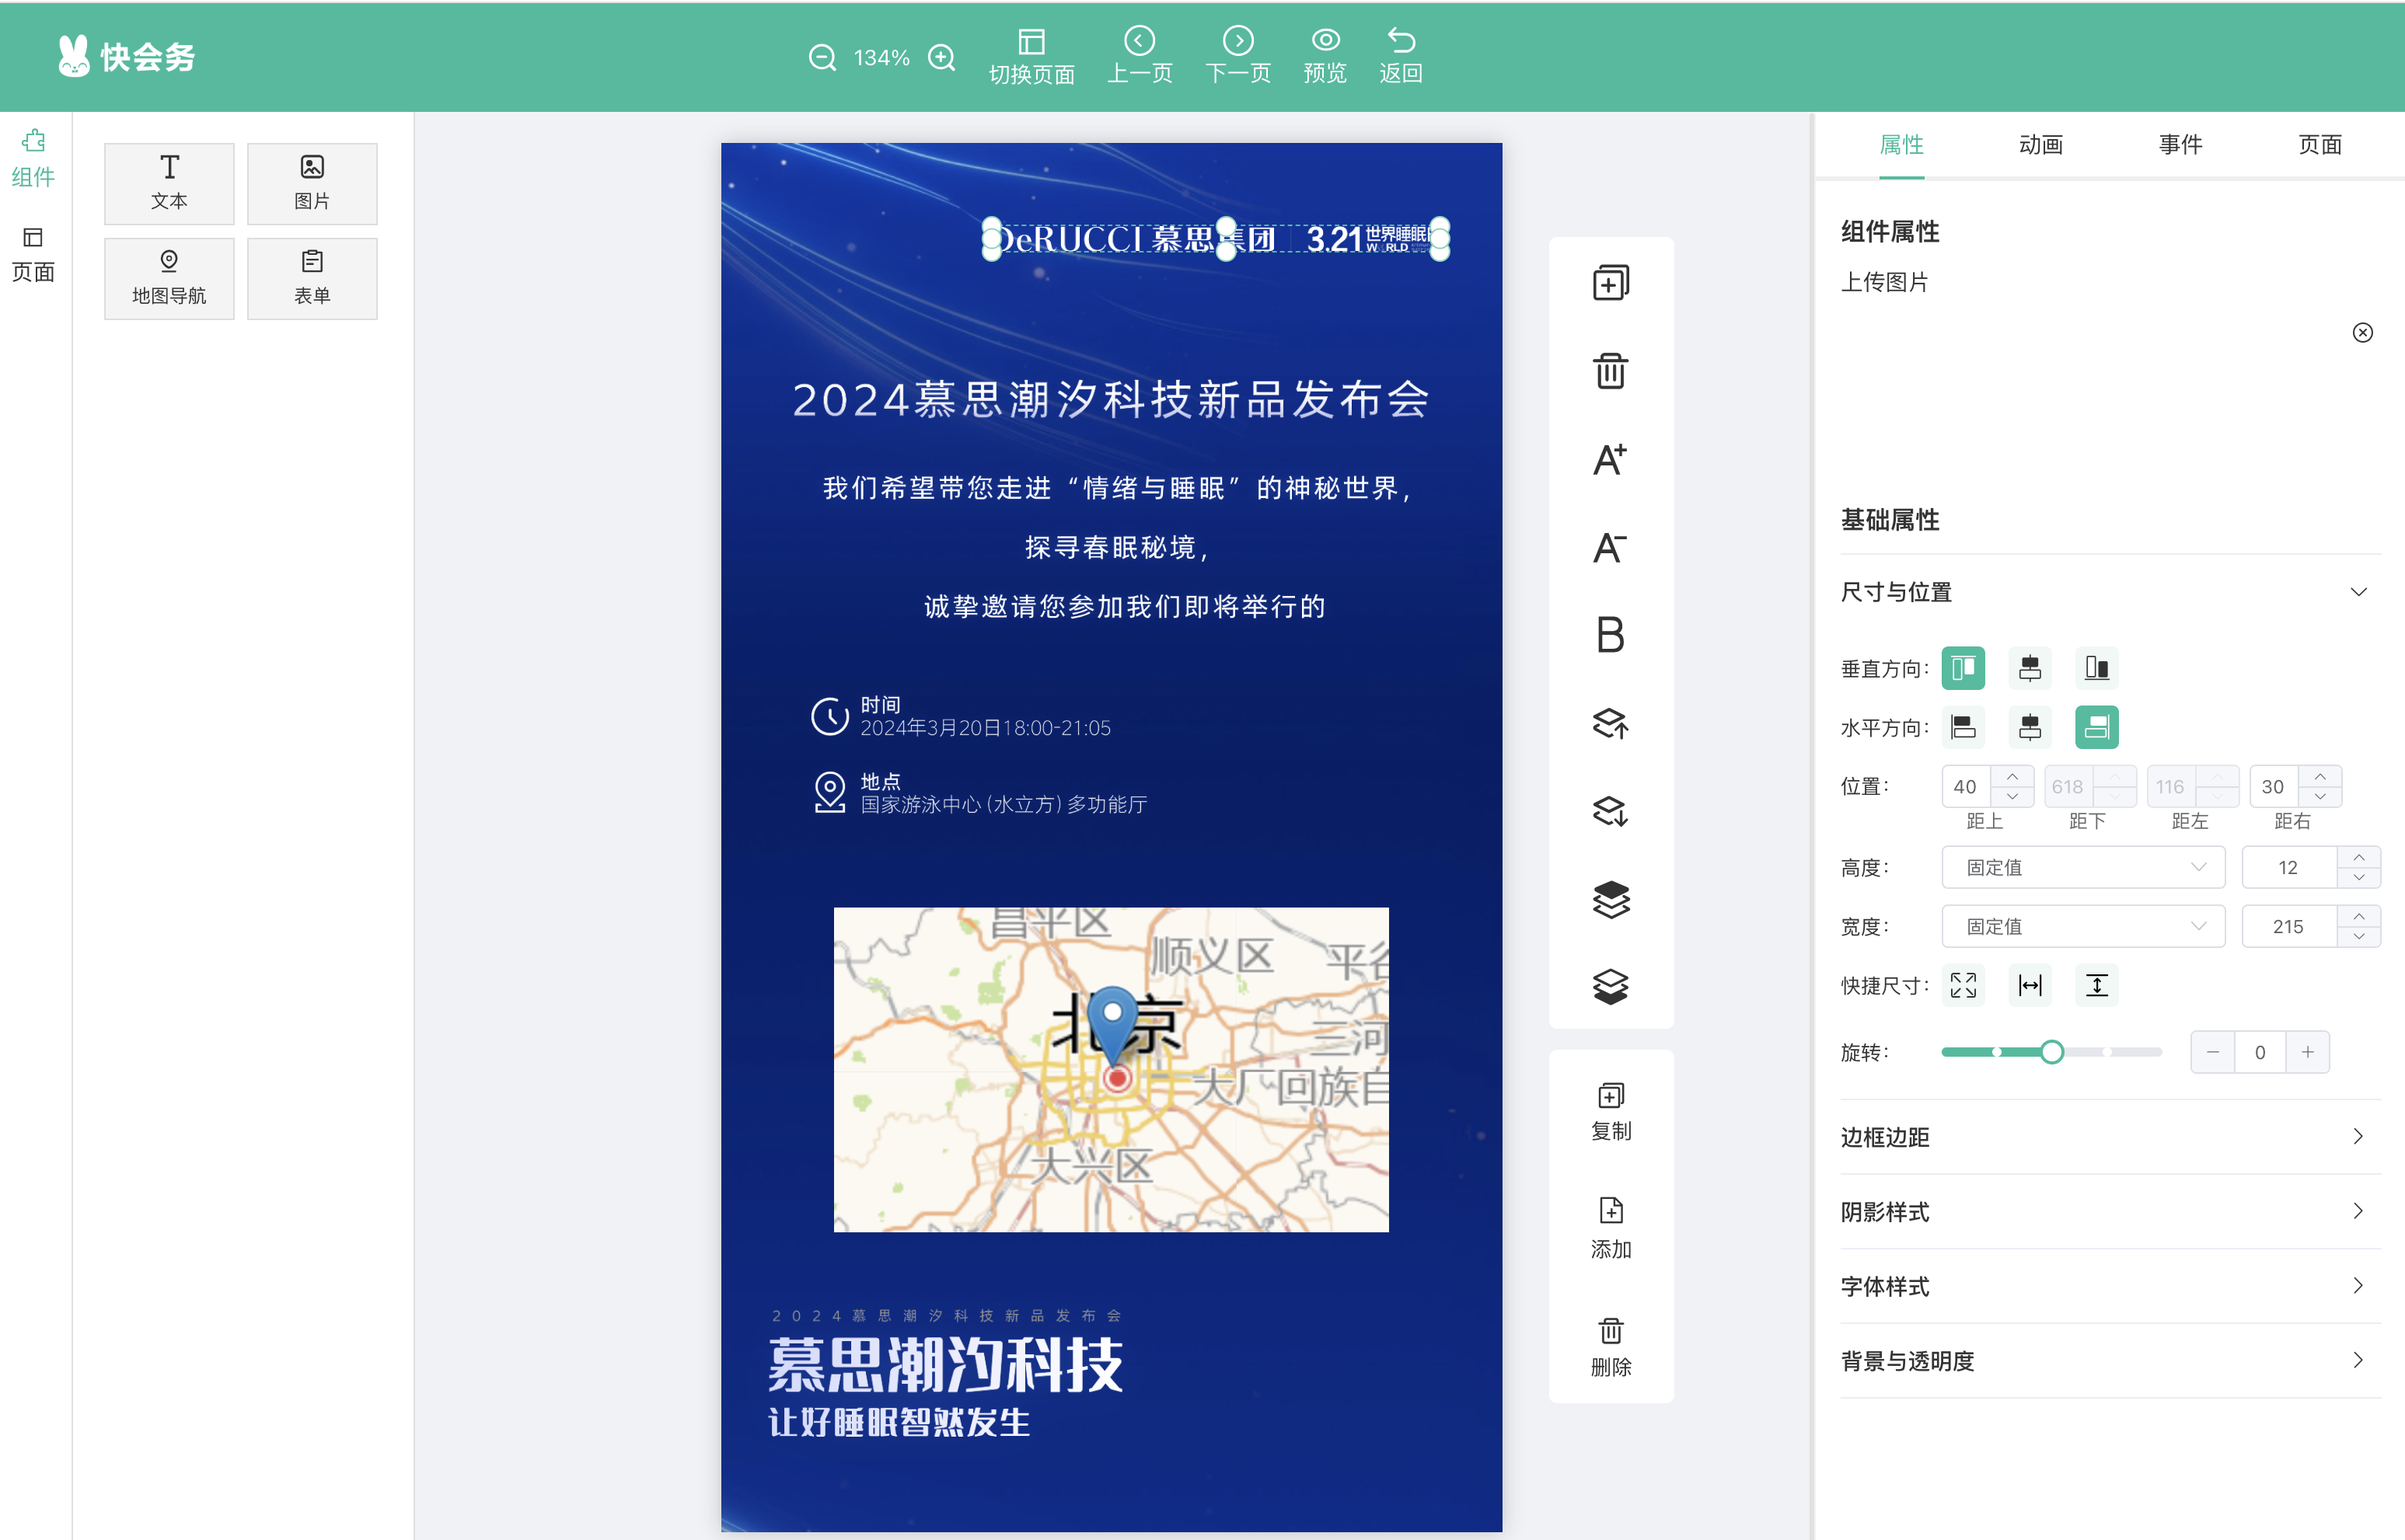Delete the page with 删除
Screen dimensions: 2405x1540
click(1611, 1347)
